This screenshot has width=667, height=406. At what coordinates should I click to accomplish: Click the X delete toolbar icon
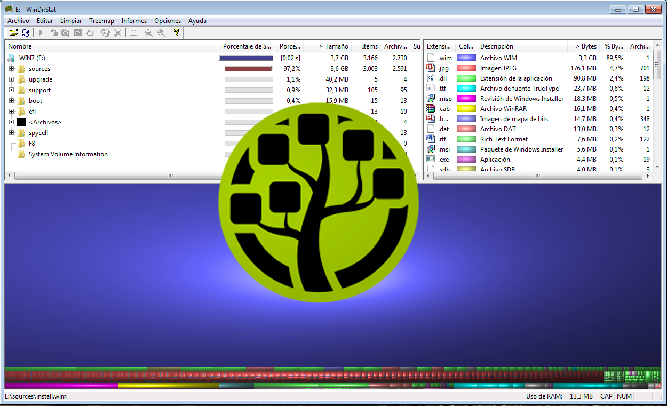[118, 33]
